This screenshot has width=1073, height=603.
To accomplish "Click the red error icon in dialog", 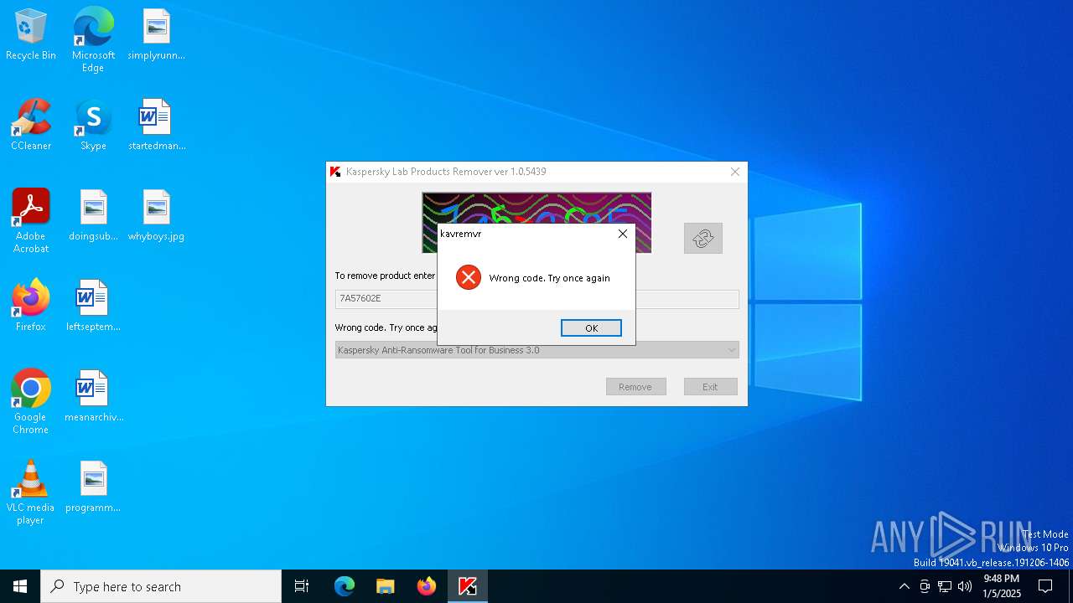I will tap(469, 277).
